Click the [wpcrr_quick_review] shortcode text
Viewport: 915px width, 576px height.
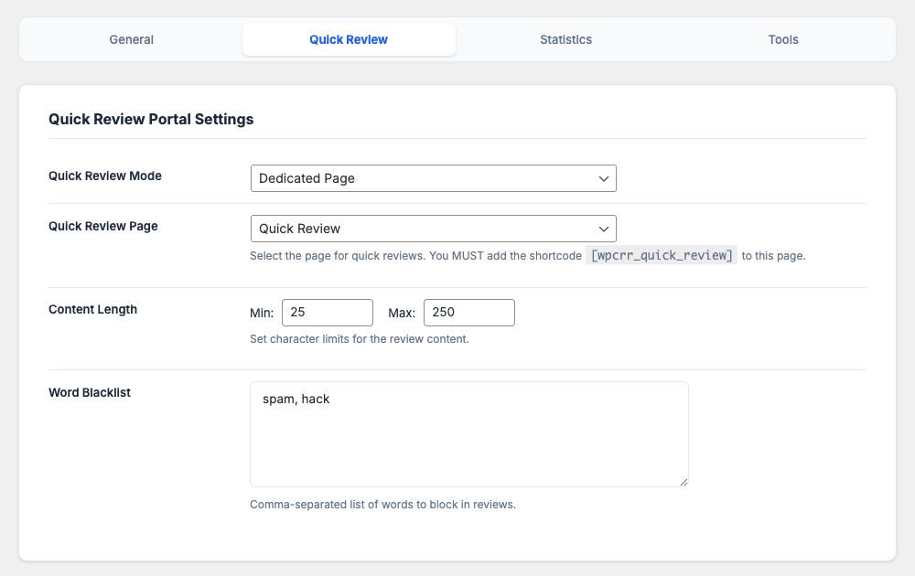(662, 256)
